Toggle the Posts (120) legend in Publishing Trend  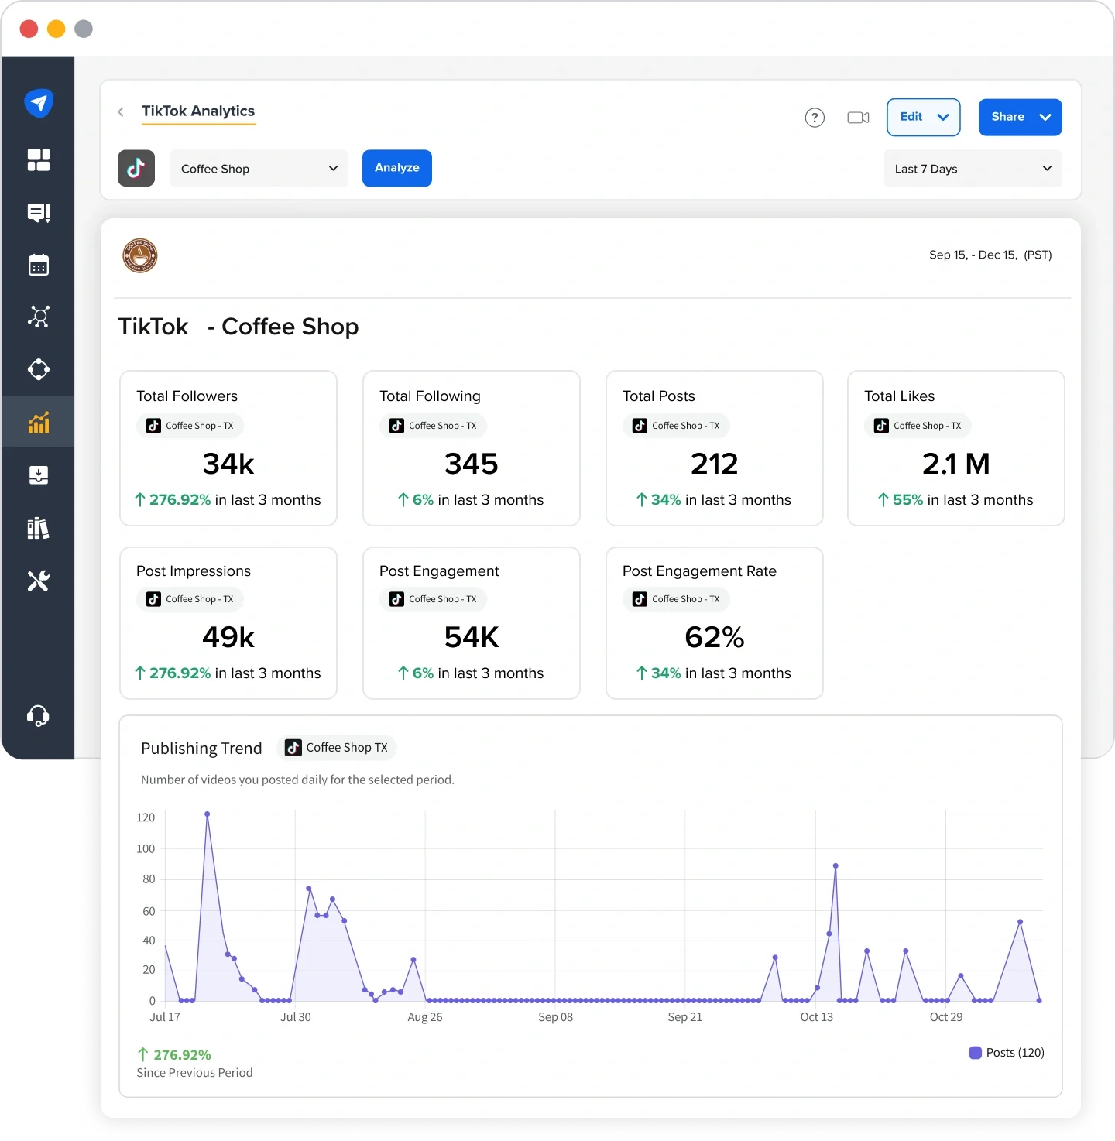[1007, 1053]
